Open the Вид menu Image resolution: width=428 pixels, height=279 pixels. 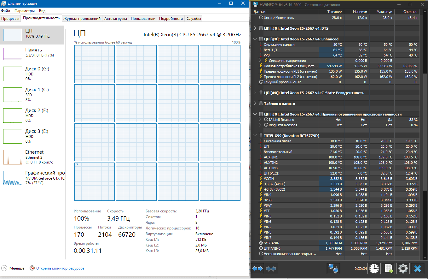tap(42, 11)
